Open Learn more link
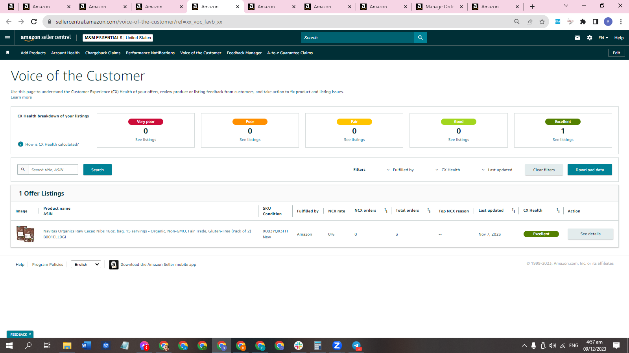Screen dimensions: 629x353 [x=21, y=97]
